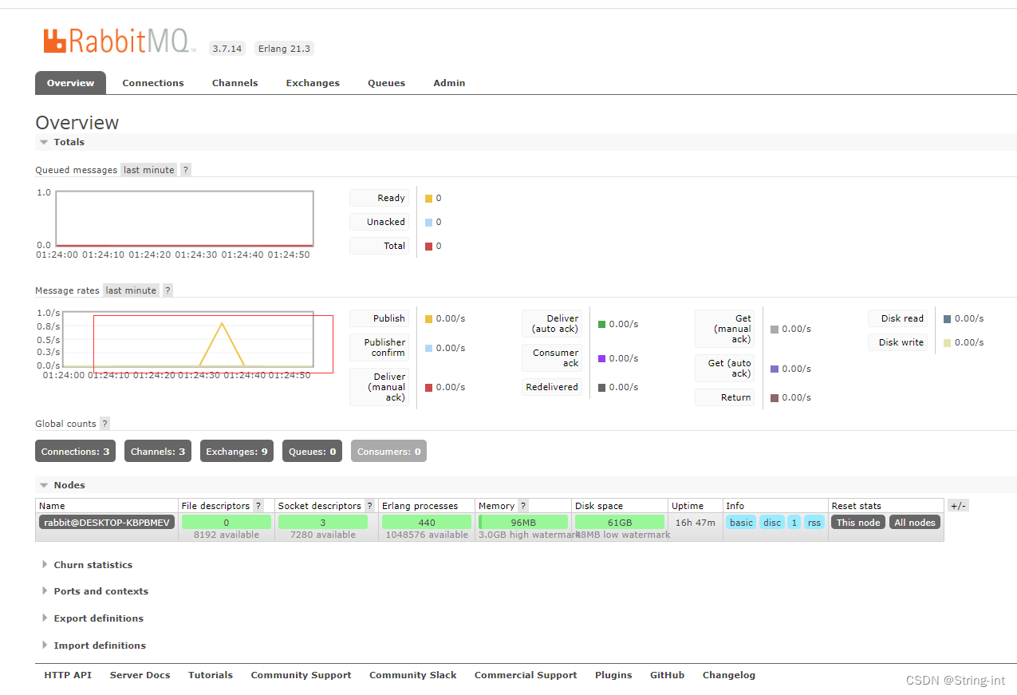Image resolution: width=1017 pixels, height=695 pixels.
Task: Open the Admin tab
Action: point(449,83)
